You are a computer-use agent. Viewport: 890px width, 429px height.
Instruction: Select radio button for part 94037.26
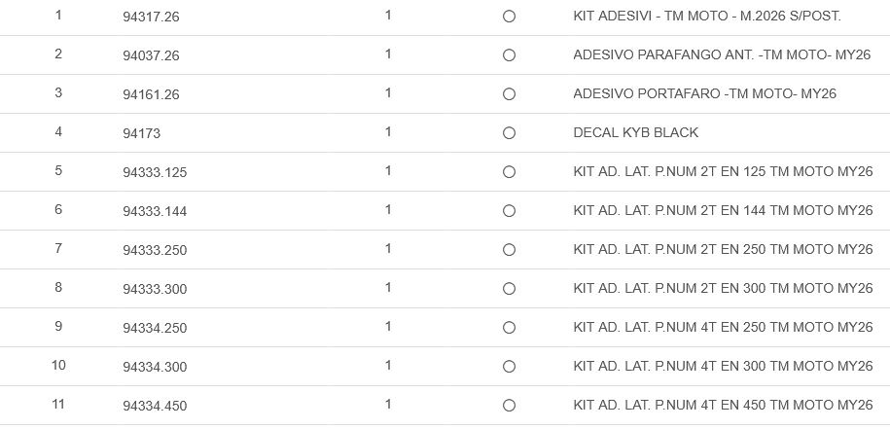tap(509, 55)
